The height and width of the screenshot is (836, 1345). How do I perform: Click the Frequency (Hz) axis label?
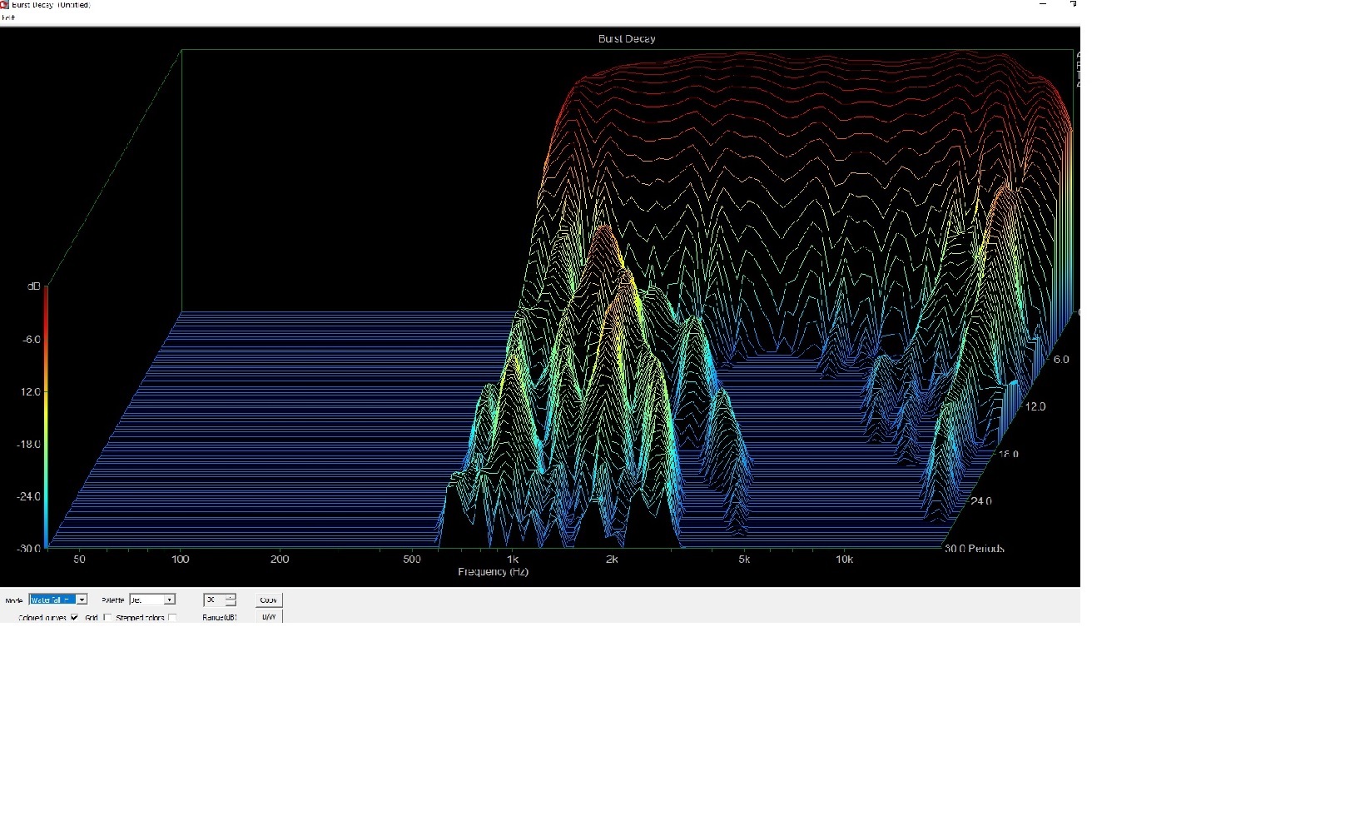tap(493, 572)
